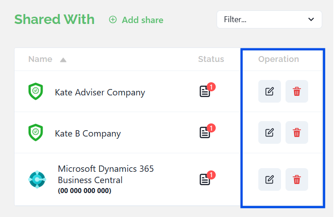Open Microsoft Dynamics 365 status document icon

coord(205,179)
